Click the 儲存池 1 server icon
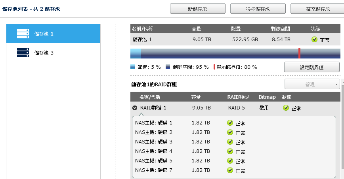 click(23, 34)
